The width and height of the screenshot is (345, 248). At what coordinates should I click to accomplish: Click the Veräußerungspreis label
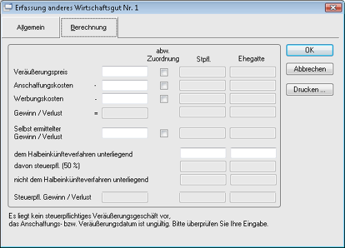(x=41, y=72)
